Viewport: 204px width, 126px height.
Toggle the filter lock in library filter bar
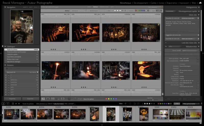point(162,7)
